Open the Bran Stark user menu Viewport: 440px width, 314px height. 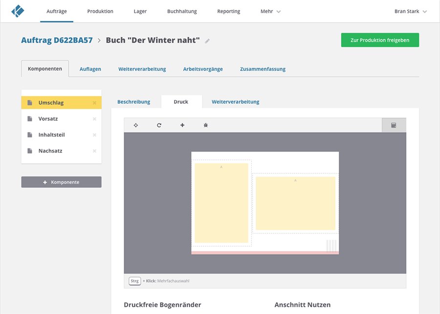click(411, 11)
